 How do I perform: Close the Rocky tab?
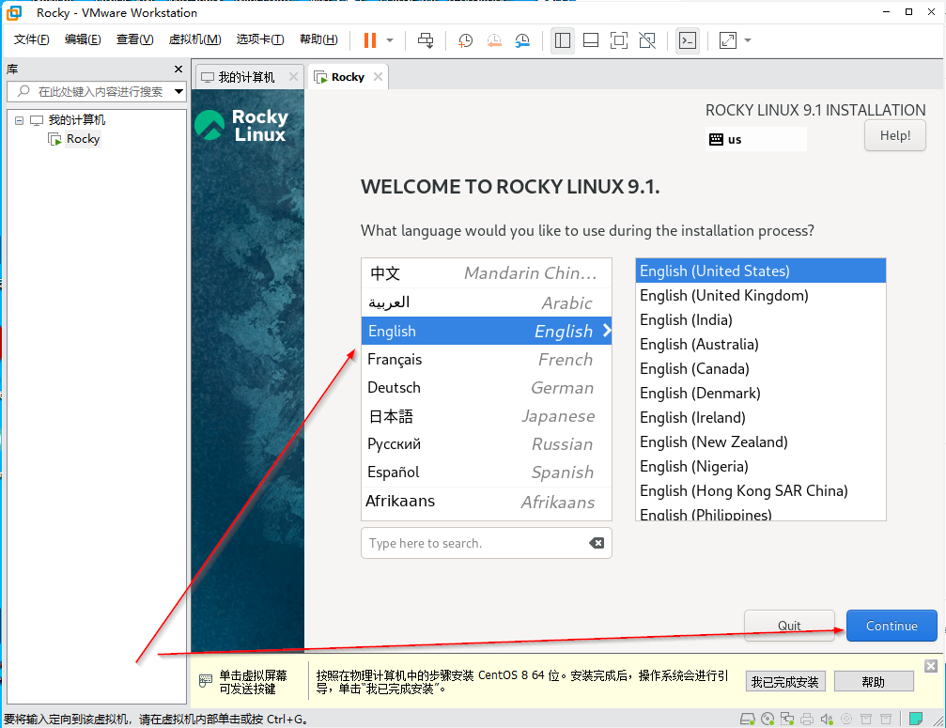[379, 77]
